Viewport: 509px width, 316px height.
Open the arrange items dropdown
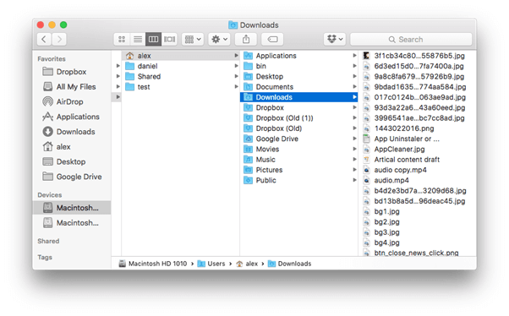coord(193,39)
